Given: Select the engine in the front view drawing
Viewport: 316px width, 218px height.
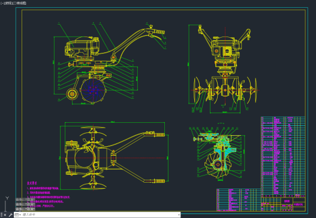Looking at the screenshot, I should [x=225, y=49].
